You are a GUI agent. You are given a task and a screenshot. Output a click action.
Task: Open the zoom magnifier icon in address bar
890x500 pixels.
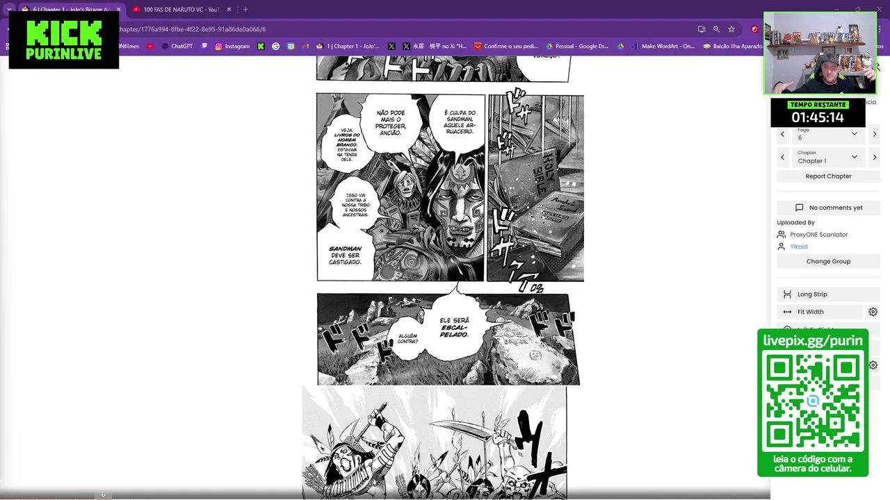(716, 29)
